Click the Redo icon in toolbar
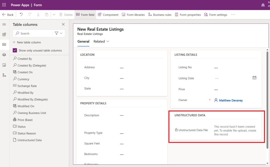 click(x=30, y=15)
